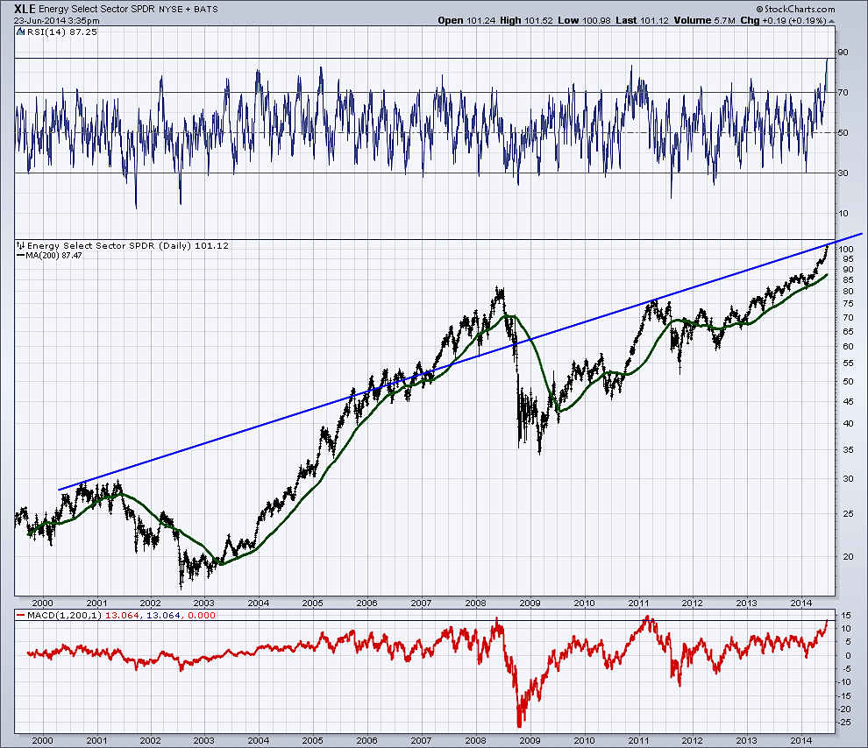Click the 90 level on RSI scale

[x=843, y=53]
